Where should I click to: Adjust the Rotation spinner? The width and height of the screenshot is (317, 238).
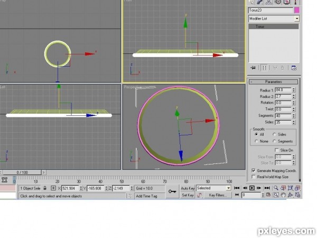click(294, 103)
